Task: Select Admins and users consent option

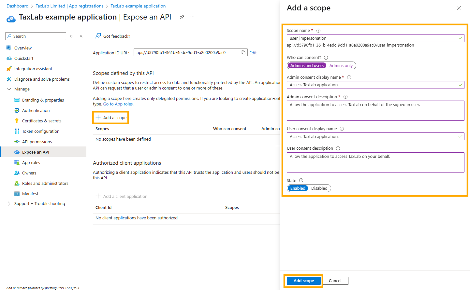Action: coord(307,65)
